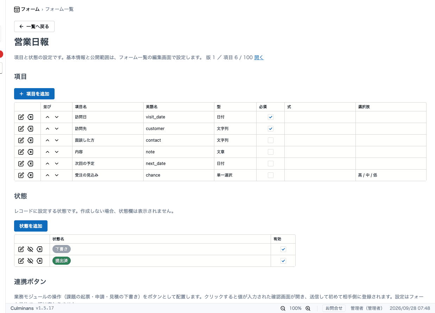Select visit_date cell
Screen dimensions: 435x313
click(x=179, y=117)
